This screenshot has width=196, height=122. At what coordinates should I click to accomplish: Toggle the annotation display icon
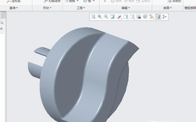click(158, 17)
